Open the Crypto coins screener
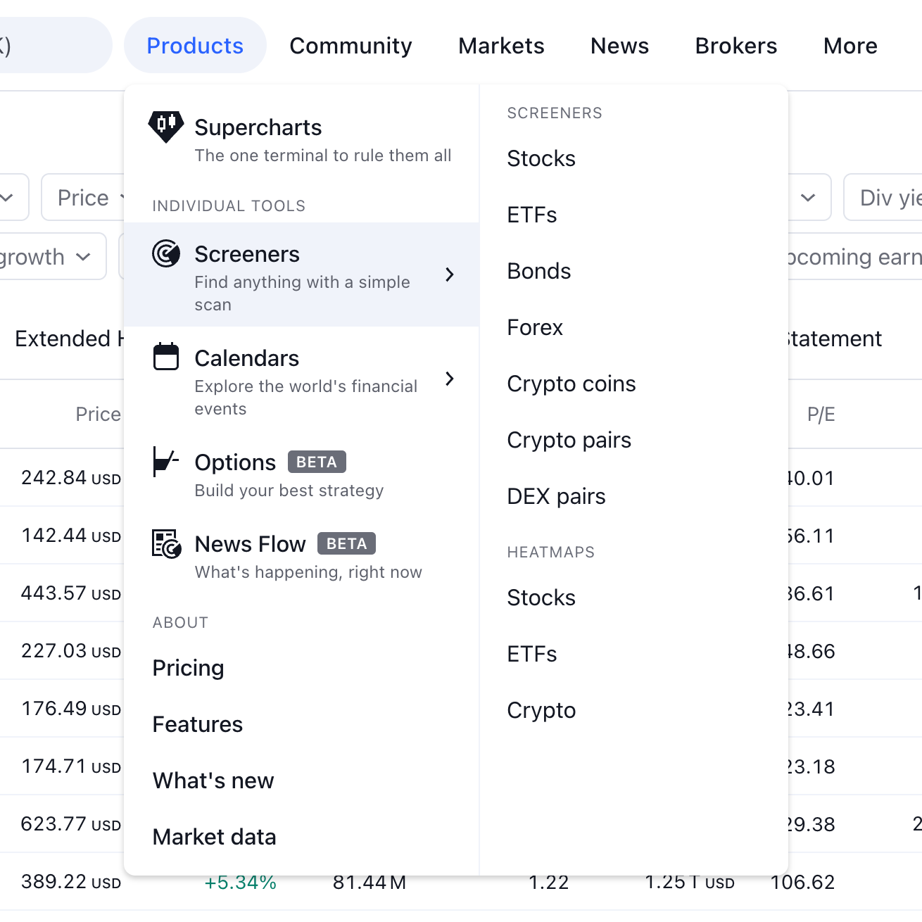This screenshot has width=922, height=922. coord(571,384)
